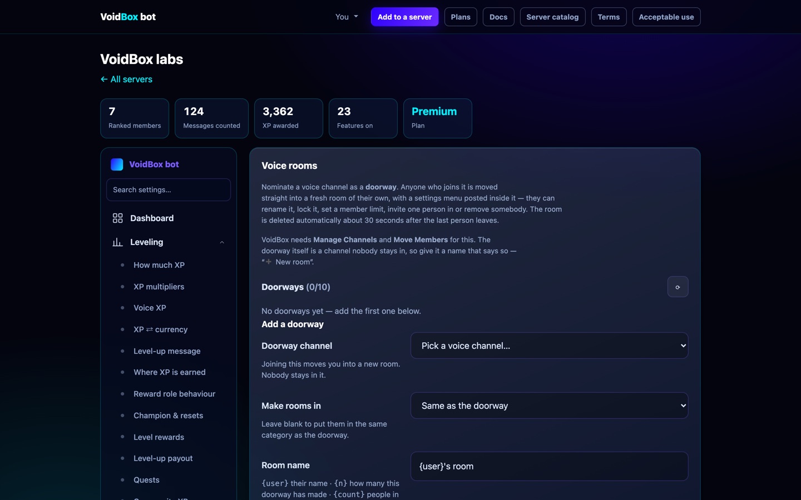Open Level rewards settings
The image size is (801, 500).
coord(159,437)
